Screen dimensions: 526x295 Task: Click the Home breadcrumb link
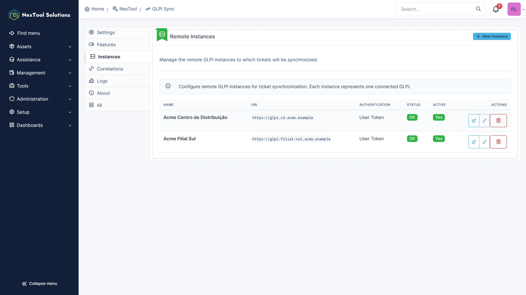(x=94, y=9)
